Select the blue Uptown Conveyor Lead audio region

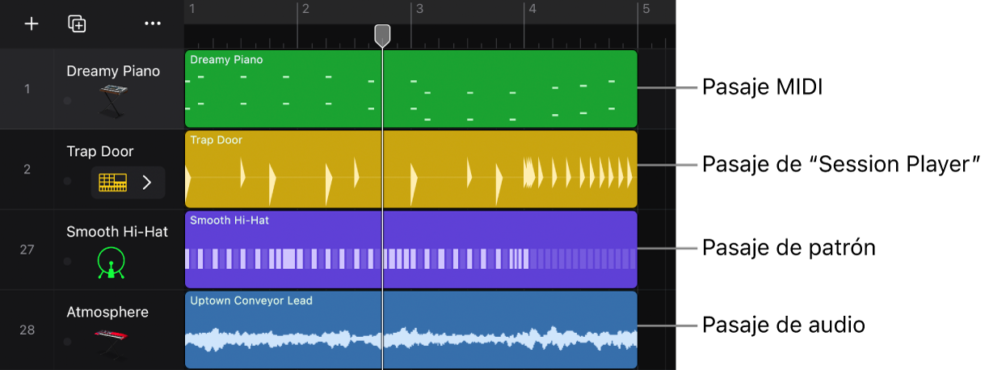point(411,330)
